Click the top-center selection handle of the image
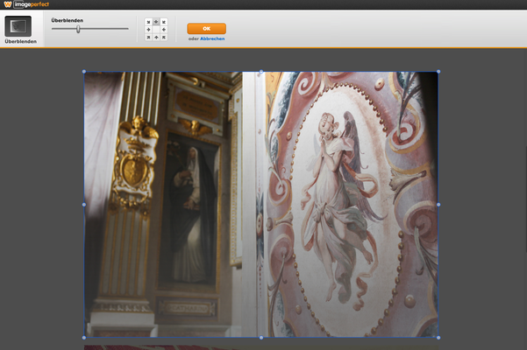 point(261,72)
